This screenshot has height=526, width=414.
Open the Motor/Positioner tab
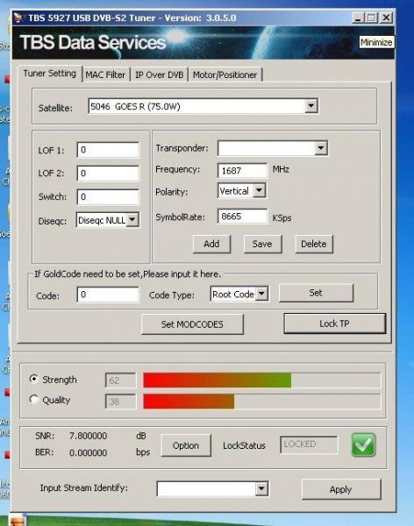coord(225,75)
